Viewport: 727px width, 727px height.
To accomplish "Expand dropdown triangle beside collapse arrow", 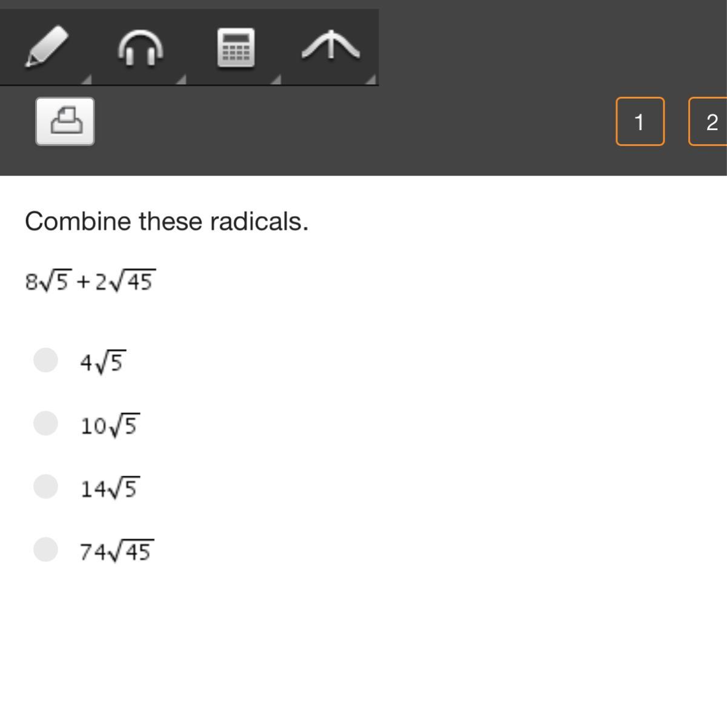I will click(x=371, y=79).
